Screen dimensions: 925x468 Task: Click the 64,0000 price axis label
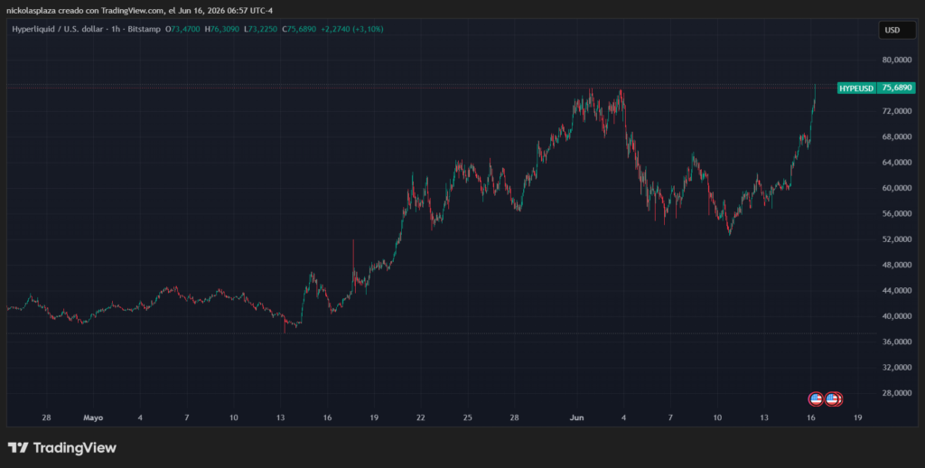click(x=897, y=163)
